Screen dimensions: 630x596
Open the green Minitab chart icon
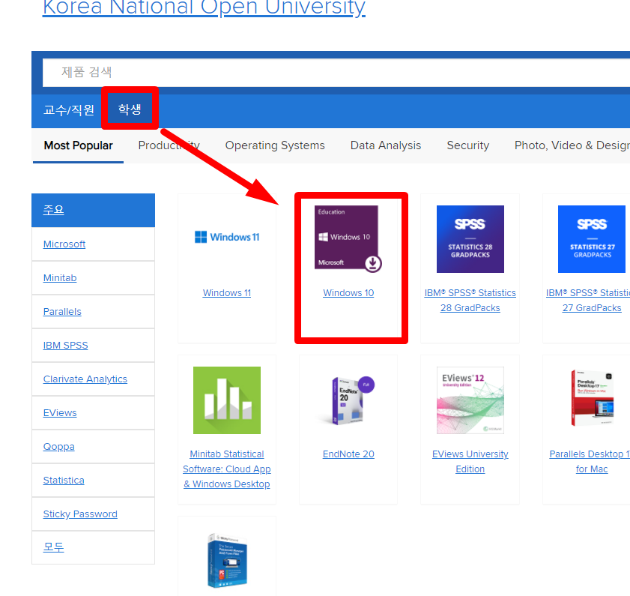(227, 400)
